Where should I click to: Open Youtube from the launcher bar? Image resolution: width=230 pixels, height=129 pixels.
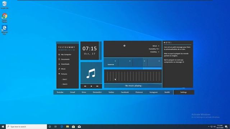click(60, 92)
